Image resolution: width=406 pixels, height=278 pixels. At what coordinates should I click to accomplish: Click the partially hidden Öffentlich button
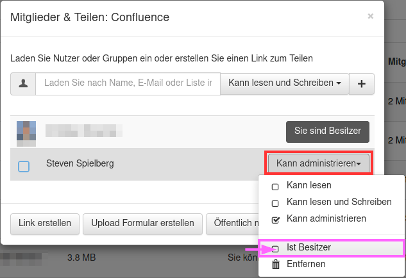tap(232, 224)
